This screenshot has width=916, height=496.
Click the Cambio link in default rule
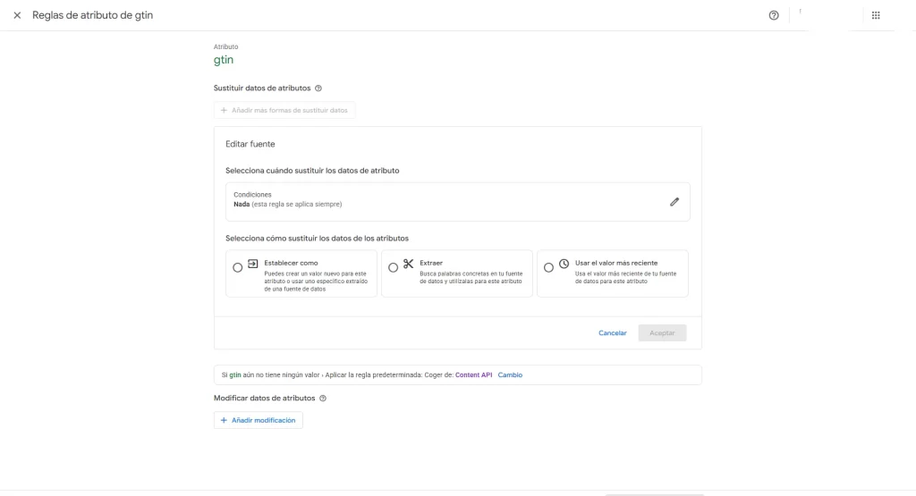tap(510, 375)
